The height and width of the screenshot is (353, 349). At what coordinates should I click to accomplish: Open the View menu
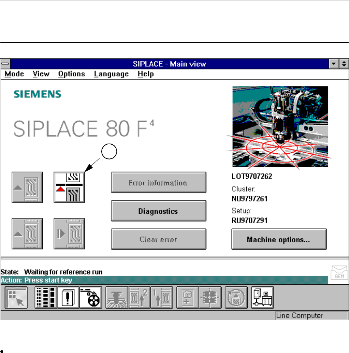[41, 74]
